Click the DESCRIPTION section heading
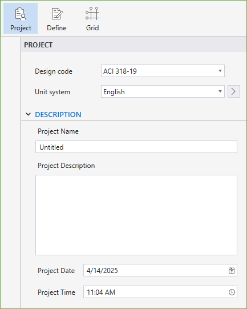 tap(58, 114)
